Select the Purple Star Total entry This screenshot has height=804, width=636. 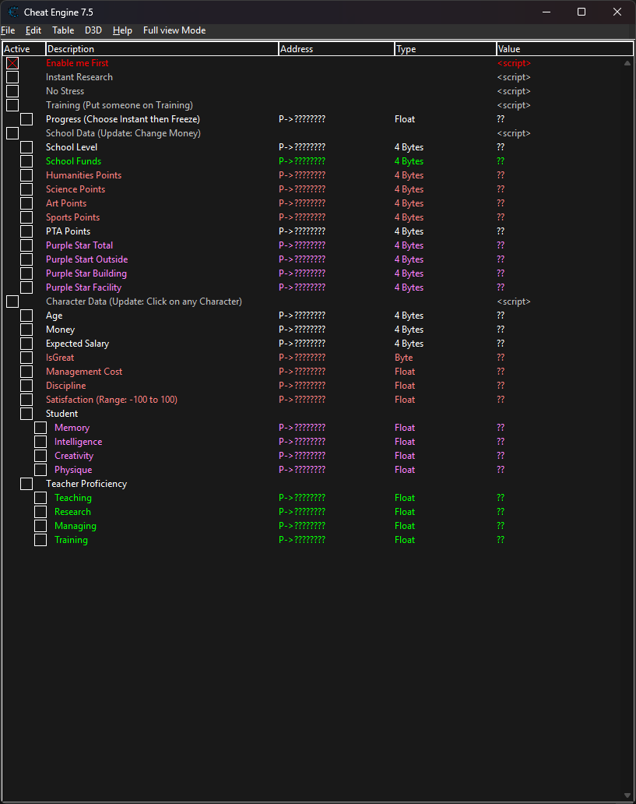[79, 245]
